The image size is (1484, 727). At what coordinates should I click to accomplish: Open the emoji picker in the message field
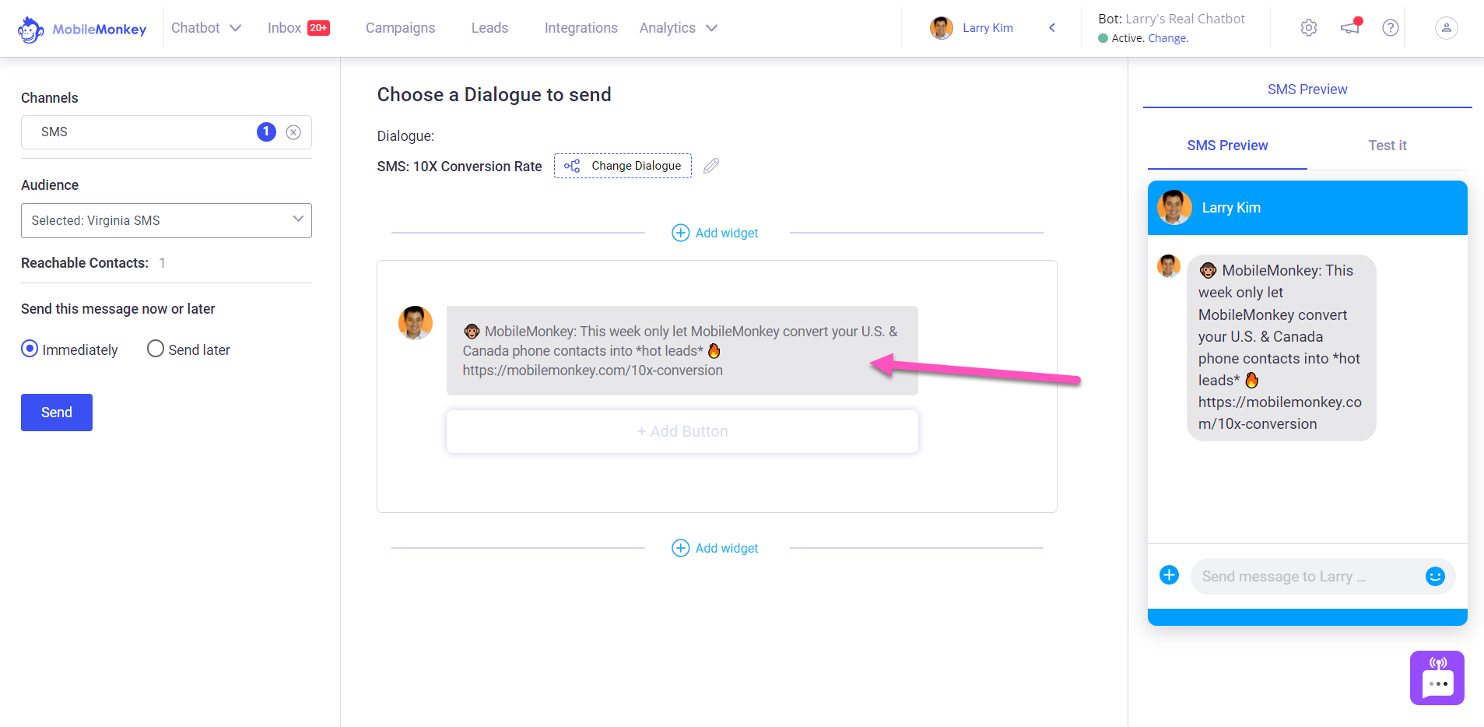coord(1436,576)
